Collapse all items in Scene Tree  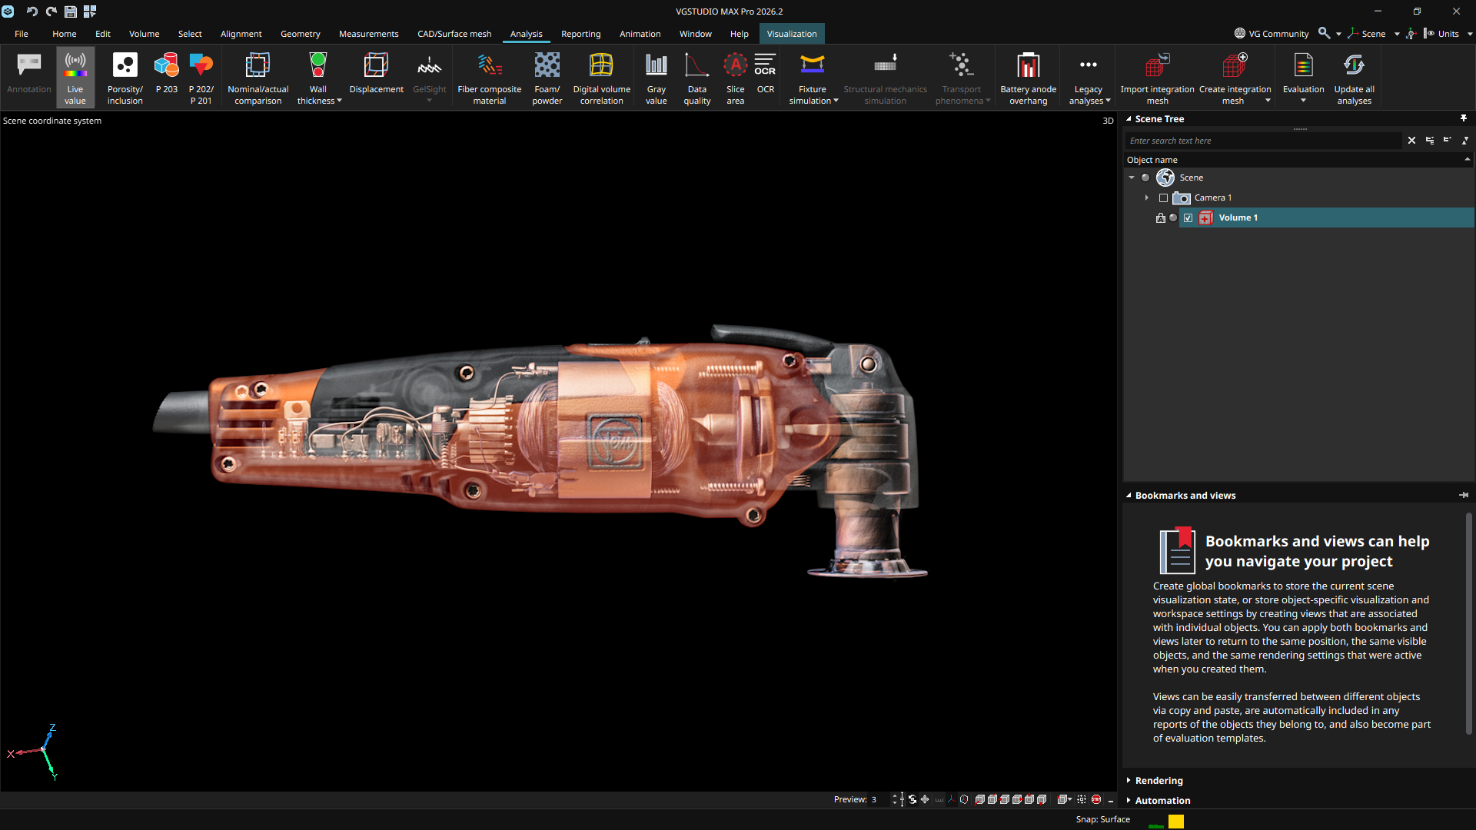[1448, 141]
